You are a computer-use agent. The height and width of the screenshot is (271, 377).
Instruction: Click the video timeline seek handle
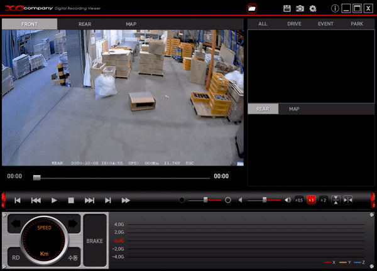tap(37, 178)
